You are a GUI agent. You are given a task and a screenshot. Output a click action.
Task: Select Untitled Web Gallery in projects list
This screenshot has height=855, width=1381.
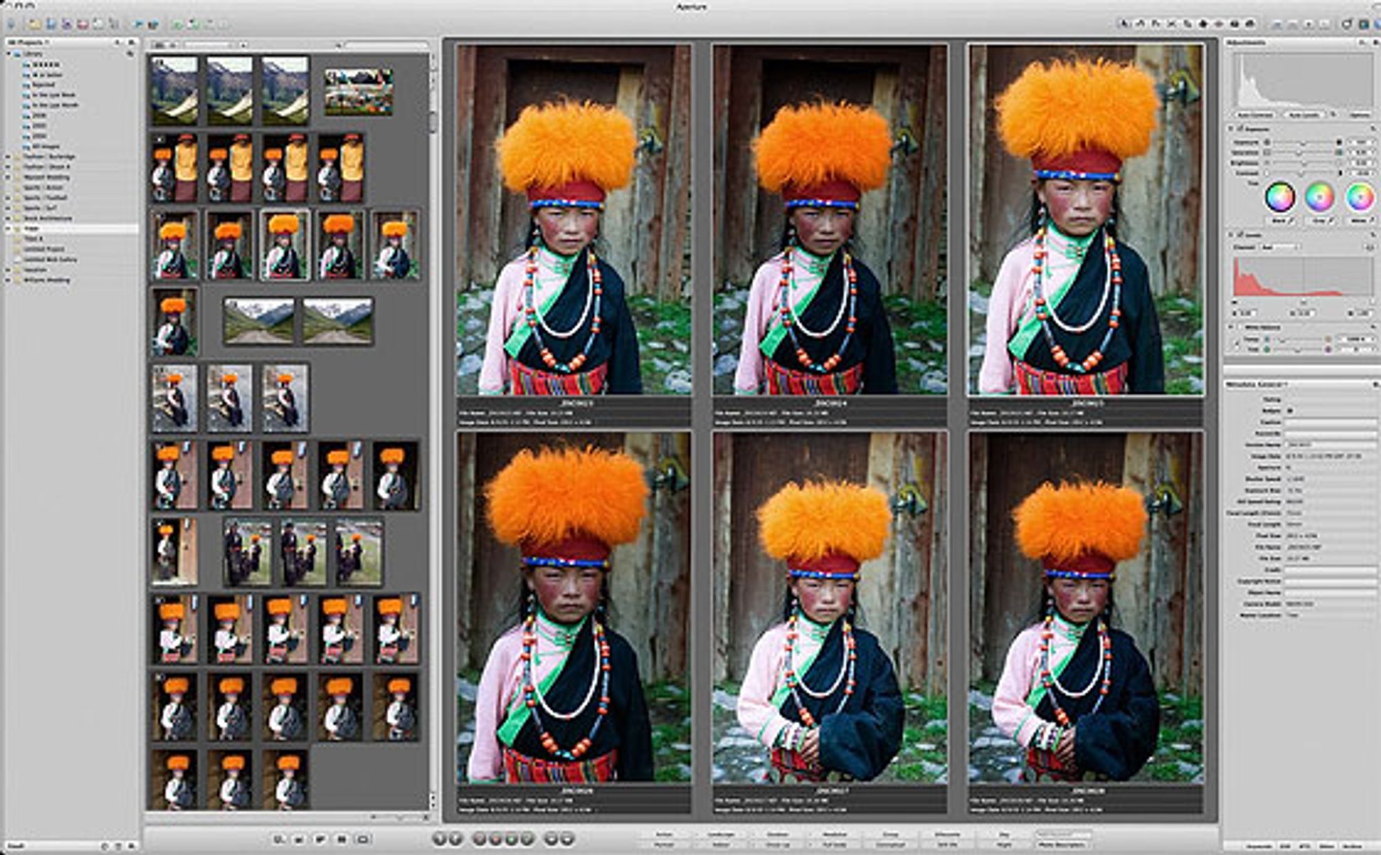pos(50,259)
